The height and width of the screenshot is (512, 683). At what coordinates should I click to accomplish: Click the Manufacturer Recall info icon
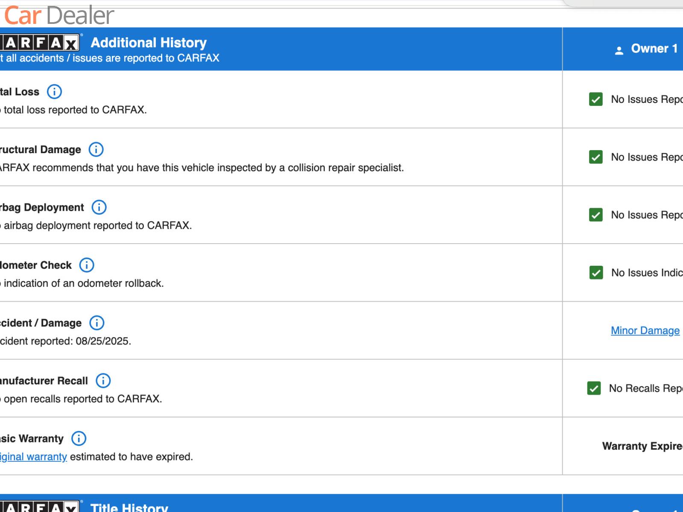click(x=103, y=381)
